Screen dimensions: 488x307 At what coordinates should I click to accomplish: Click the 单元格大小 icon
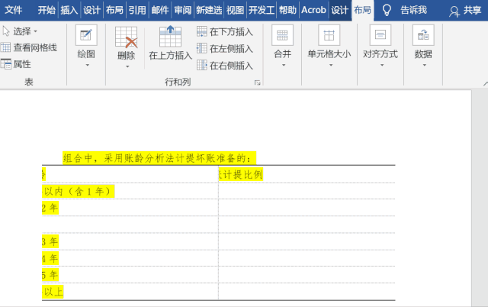(329, 35)
